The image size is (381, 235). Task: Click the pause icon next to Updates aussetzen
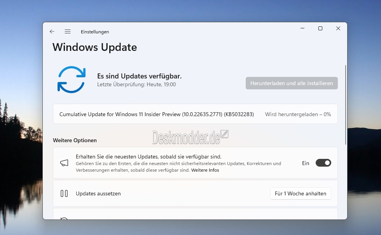64,193
